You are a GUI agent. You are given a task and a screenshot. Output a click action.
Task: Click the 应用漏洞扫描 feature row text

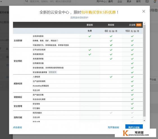(x=38, y=63)
